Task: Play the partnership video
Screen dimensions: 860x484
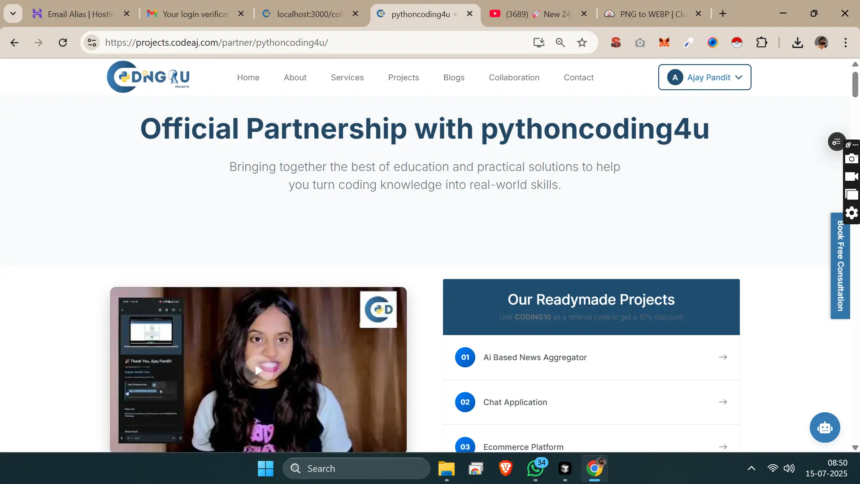Action: (x=258, y=371)
